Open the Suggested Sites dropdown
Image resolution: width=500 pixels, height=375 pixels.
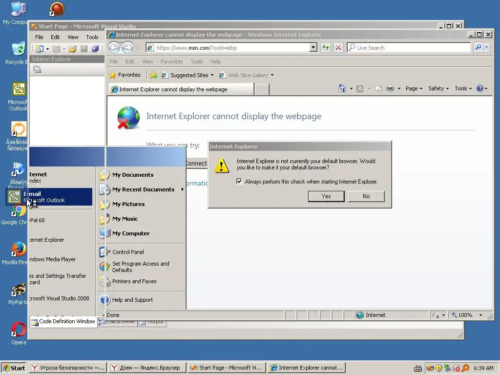coord(187,75)
